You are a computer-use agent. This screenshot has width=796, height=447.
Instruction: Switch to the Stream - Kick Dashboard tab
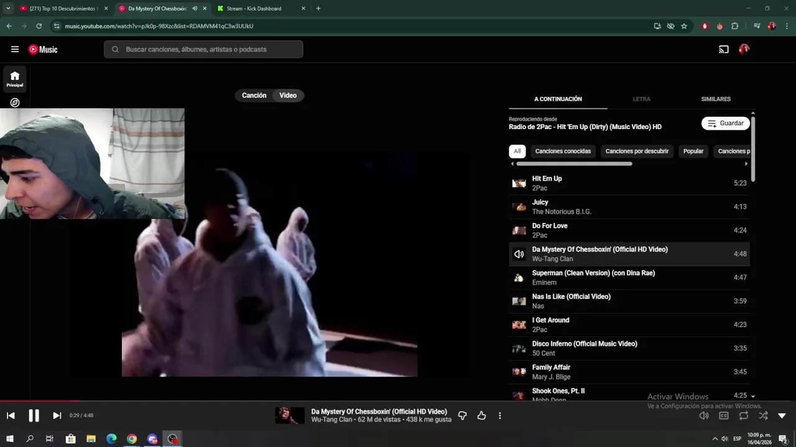tap(261, 9)
